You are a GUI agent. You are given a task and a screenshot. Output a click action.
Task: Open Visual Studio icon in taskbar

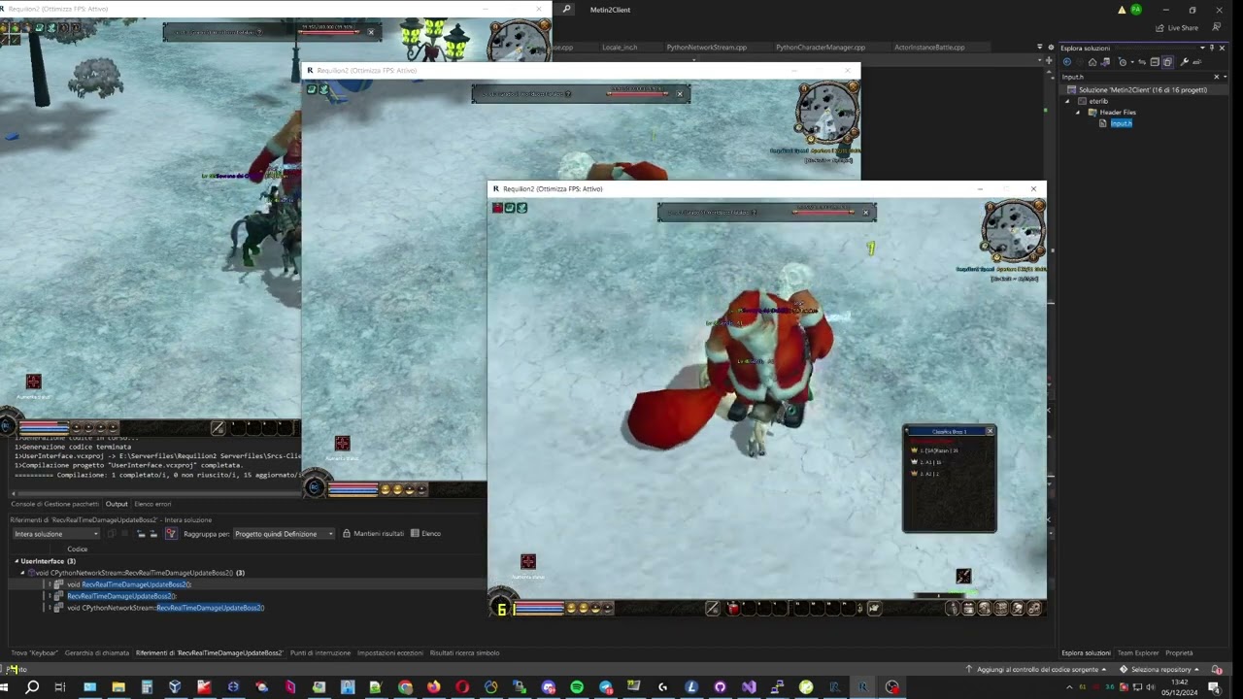pyautogui.click(x=749, y=687)
